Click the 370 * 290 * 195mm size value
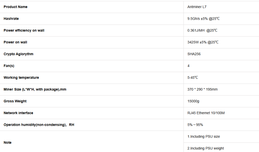 (202, 89)
